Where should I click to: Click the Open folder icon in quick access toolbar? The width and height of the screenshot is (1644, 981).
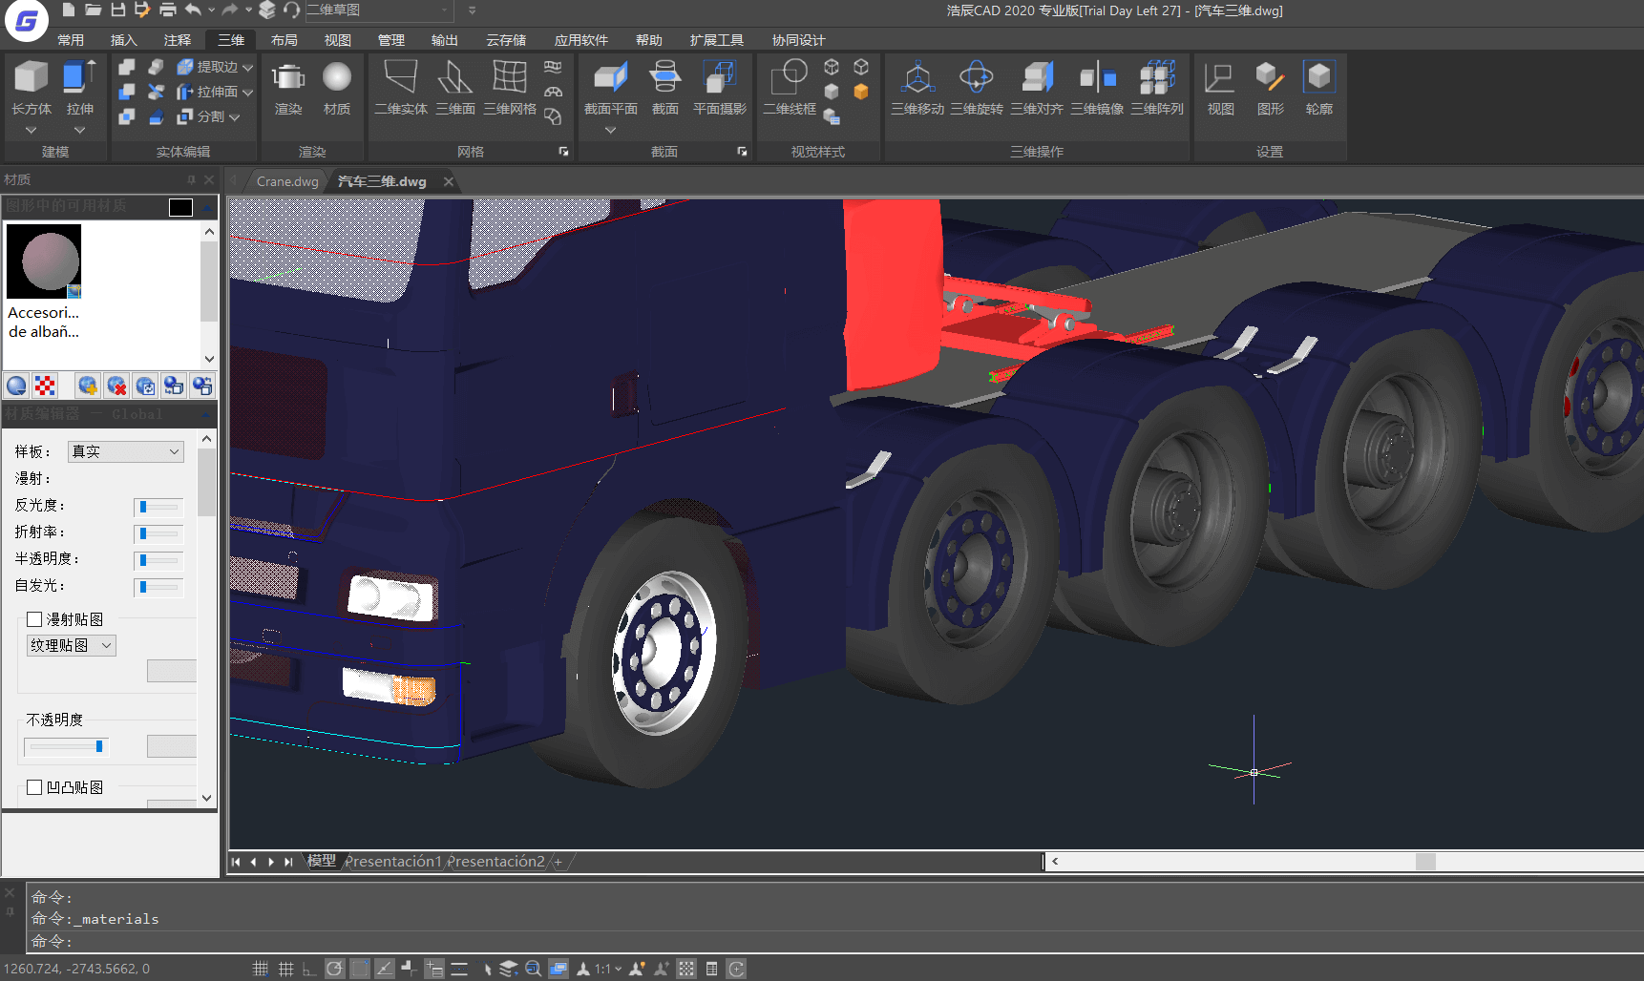(93, 10)
